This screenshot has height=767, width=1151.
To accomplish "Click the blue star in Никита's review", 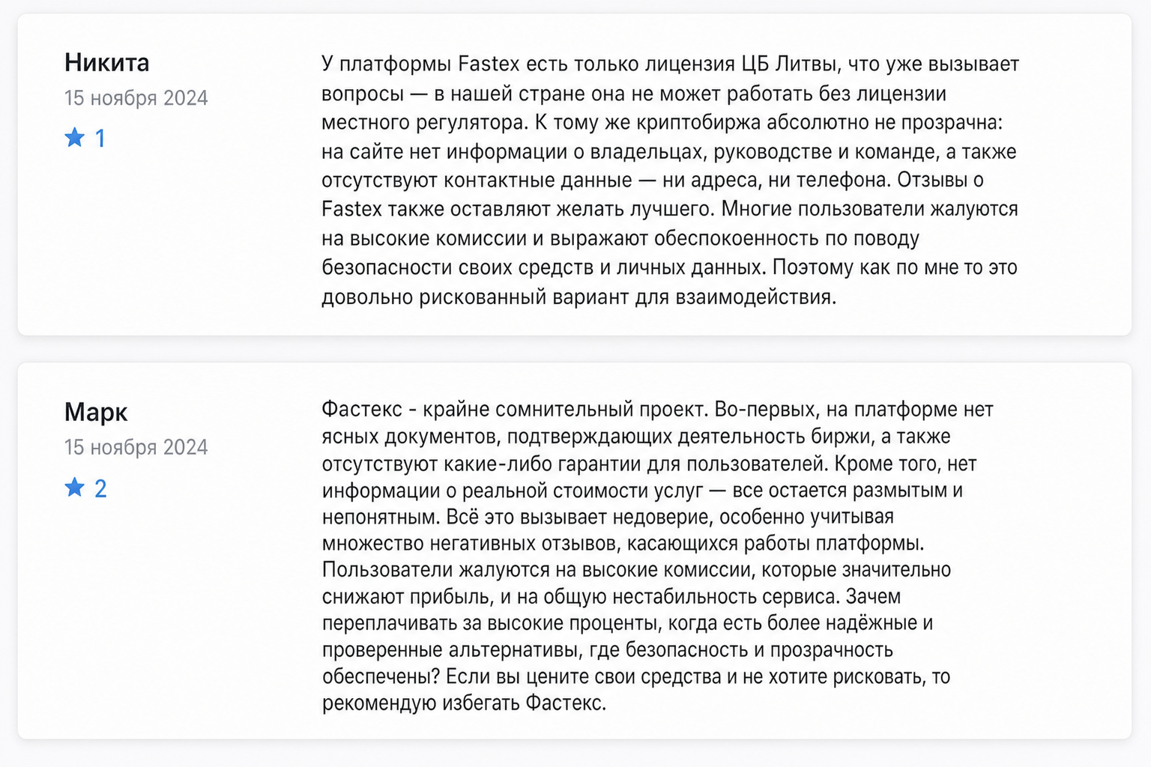I will click(x=74, y=137).
